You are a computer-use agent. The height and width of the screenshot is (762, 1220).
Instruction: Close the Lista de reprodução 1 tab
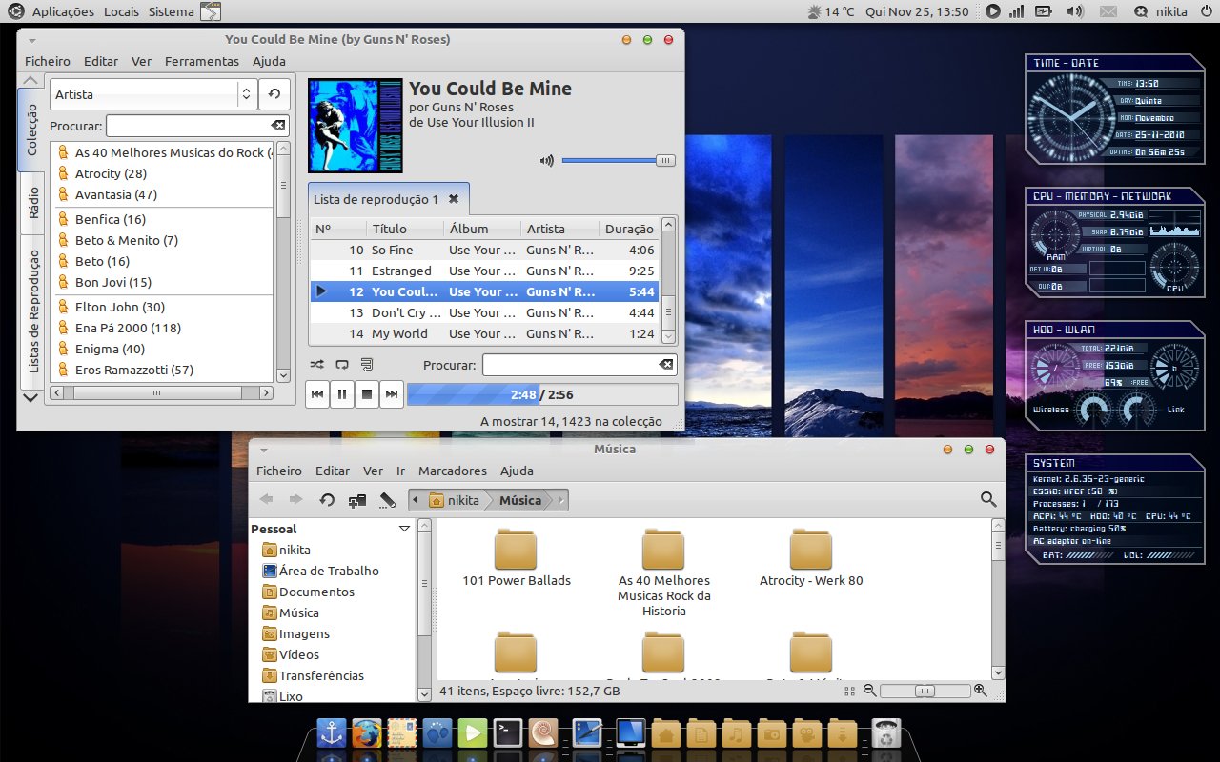pos(454,199)
